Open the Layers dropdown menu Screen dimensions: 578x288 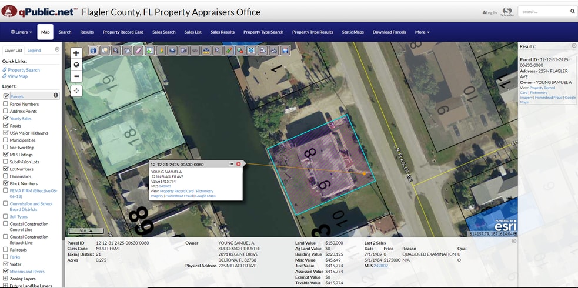coord(21,32)
